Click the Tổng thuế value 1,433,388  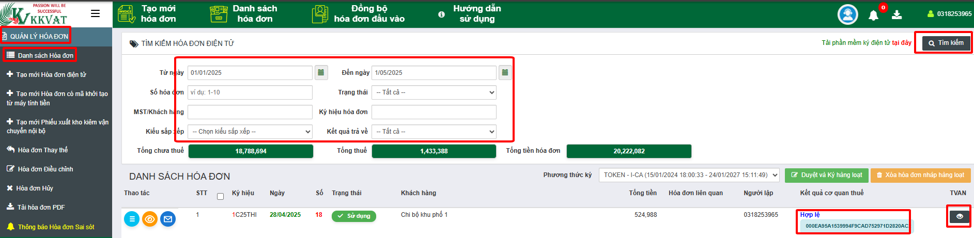[x=434, y=151]
